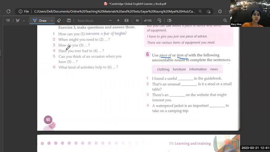Click the 2023-03-21 timestamp overlay
The image size is (270, 152).
(255, 148)
